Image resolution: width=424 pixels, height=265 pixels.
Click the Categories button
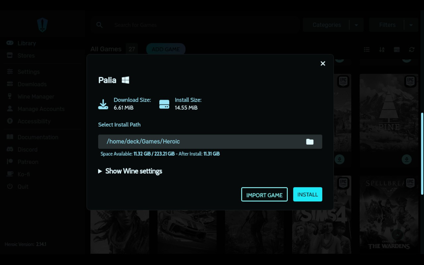326,25
